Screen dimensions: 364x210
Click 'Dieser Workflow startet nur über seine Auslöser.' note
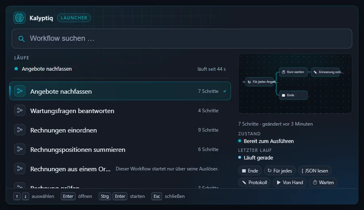(x=167, y=169)
